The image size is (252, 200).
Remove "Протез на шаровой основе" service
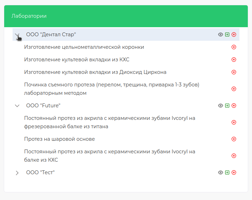234,139
